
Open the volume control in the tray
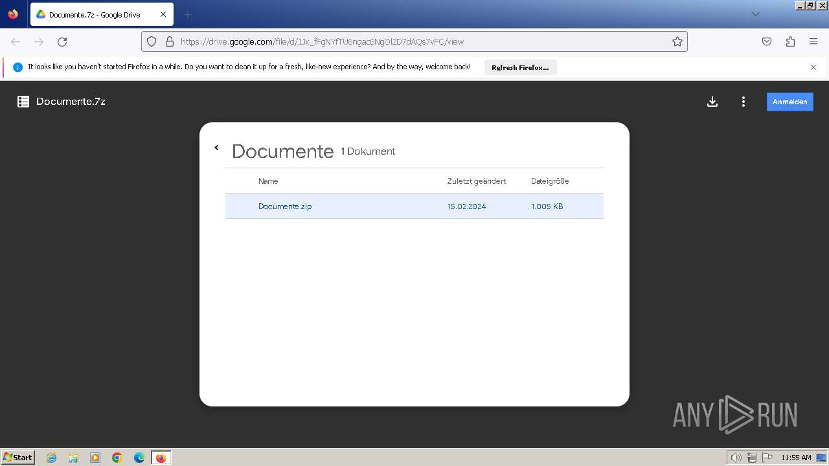[x=736, y=458]
